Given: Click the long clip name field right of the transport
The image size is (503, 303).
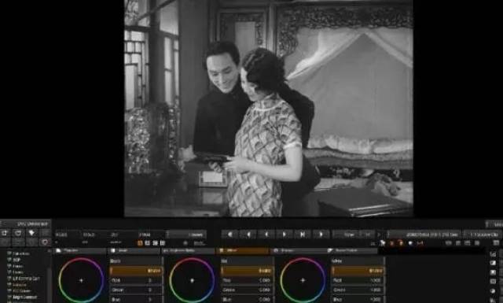Looking at the screenshot, I should point(424,235).
